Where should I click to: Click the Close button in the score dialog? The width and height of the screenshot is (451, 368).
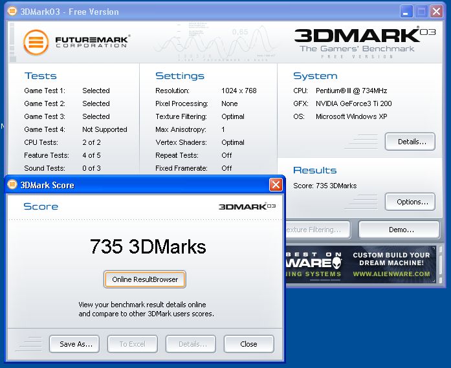point(249,344)
